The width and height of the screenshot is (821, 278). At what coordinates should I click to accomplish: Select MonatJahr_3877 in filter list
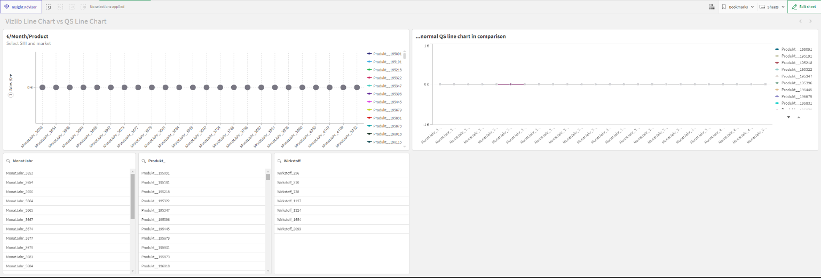point(67,238)
